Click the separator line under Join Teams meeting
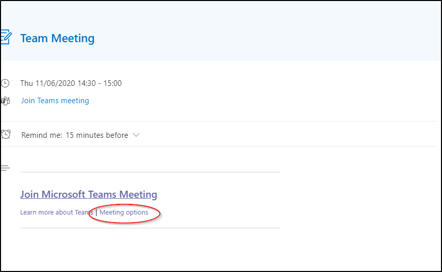This screenshot has width=442, height=272. pyautogui.click(x=219, y=122)
